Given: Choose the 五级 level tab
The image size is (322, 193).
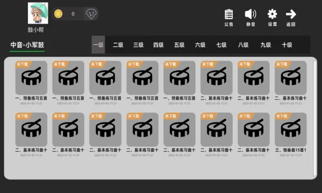Looking at the screenshot, I should coord(179,44).
